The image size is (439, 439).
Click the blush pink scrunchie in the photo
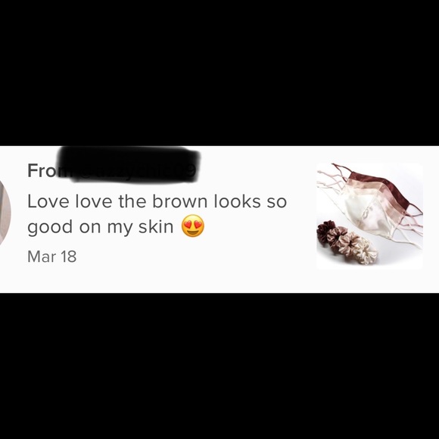pyautogui.click(x=338, y=238)
